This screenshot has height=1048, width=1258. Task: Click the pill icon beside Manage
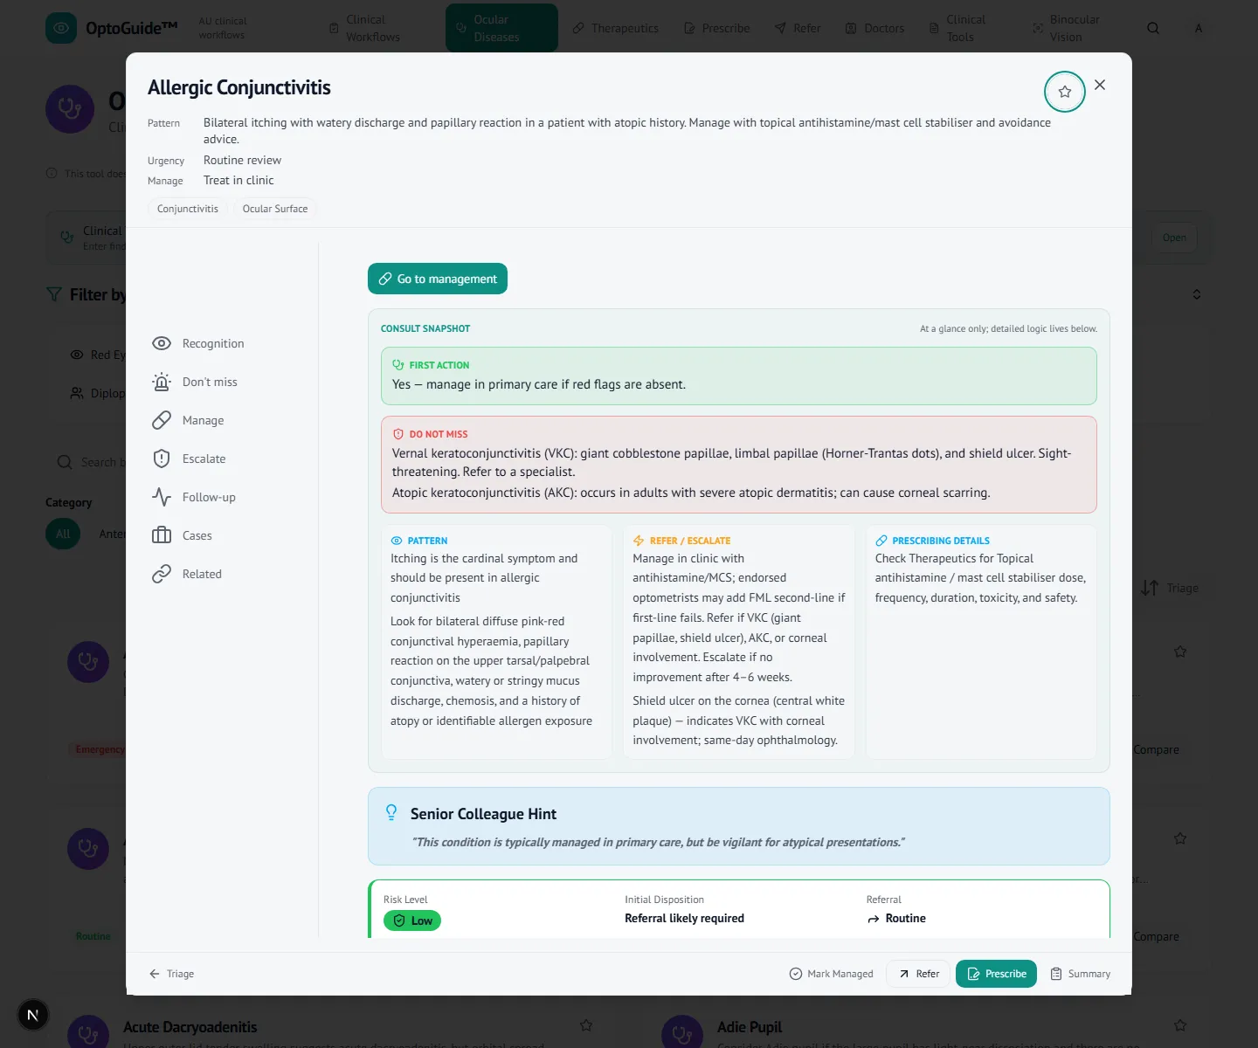[x=162, y=420]
